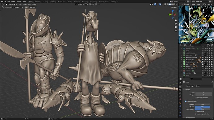Image resolution: width=214 pixels, height=120 pixels.
Task: Click the viewport pan hand gizmo
Action: click(x=176, y=24)
